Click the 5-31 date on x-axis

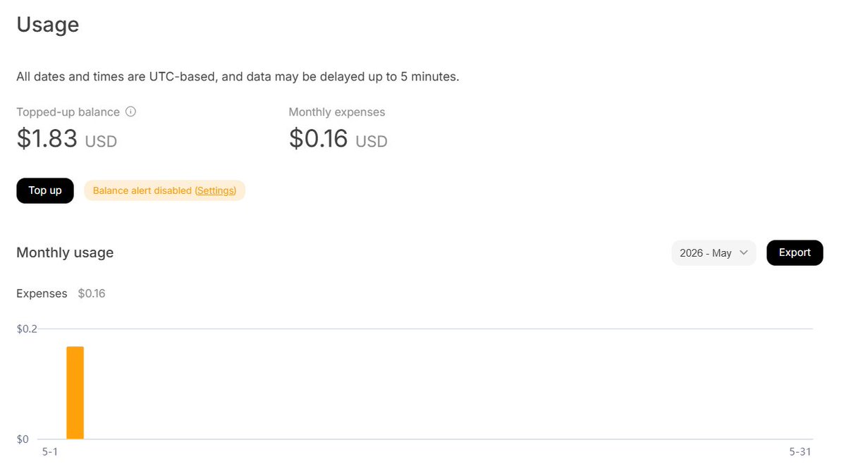(800, 452)
